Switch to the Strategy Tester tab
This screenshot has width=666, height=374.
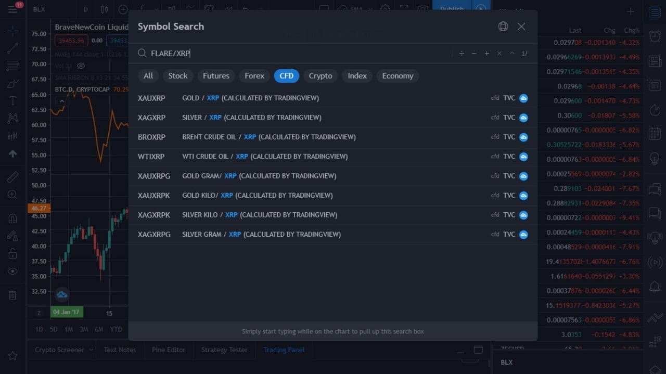pos(224,350)
